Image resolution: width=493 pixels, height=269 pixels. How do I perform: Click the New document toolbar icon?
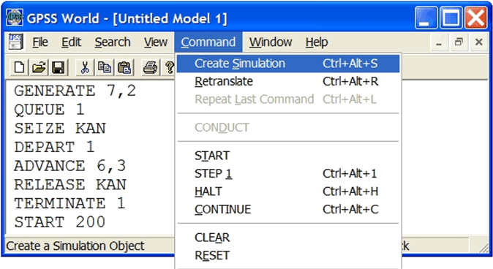coord(20,67)
